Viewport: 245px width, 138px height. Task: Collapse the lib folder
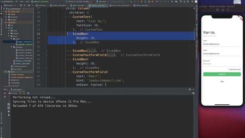7,28
